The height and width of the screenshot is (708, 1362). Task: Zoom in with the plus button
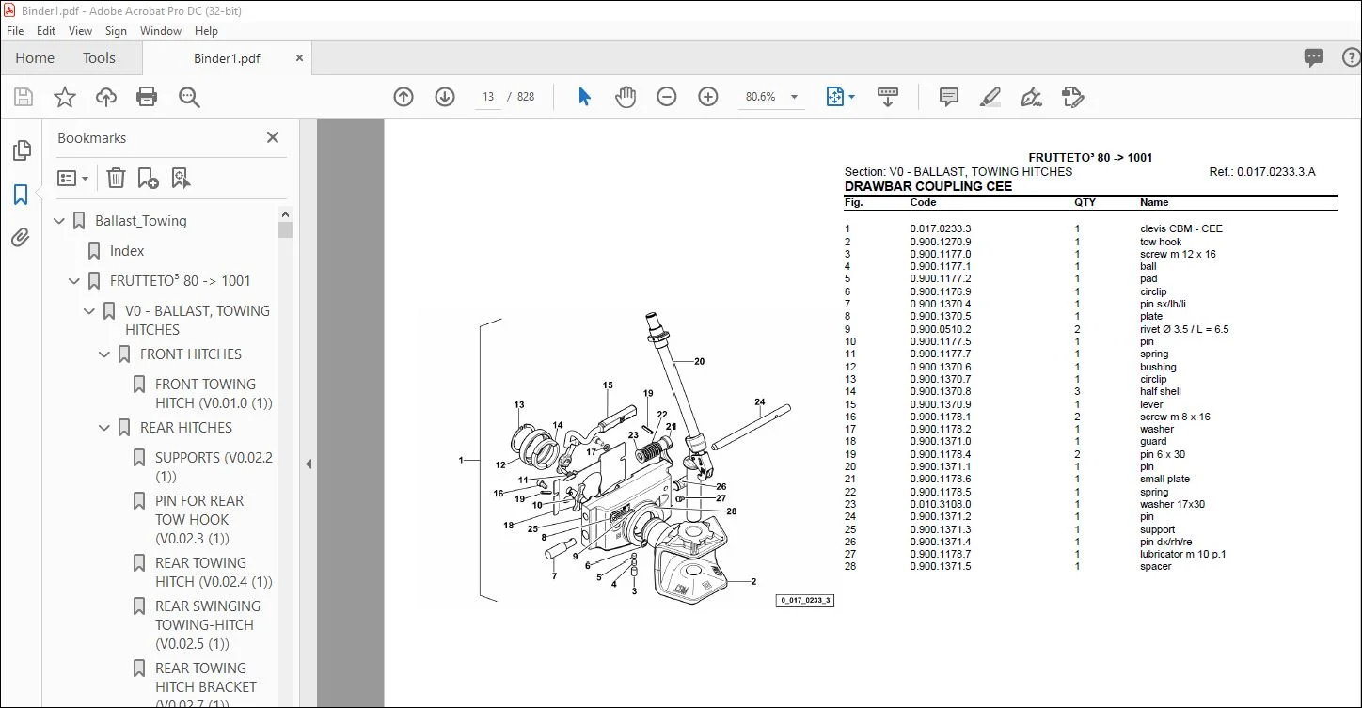pyautogui.click(x=708, y=97)
